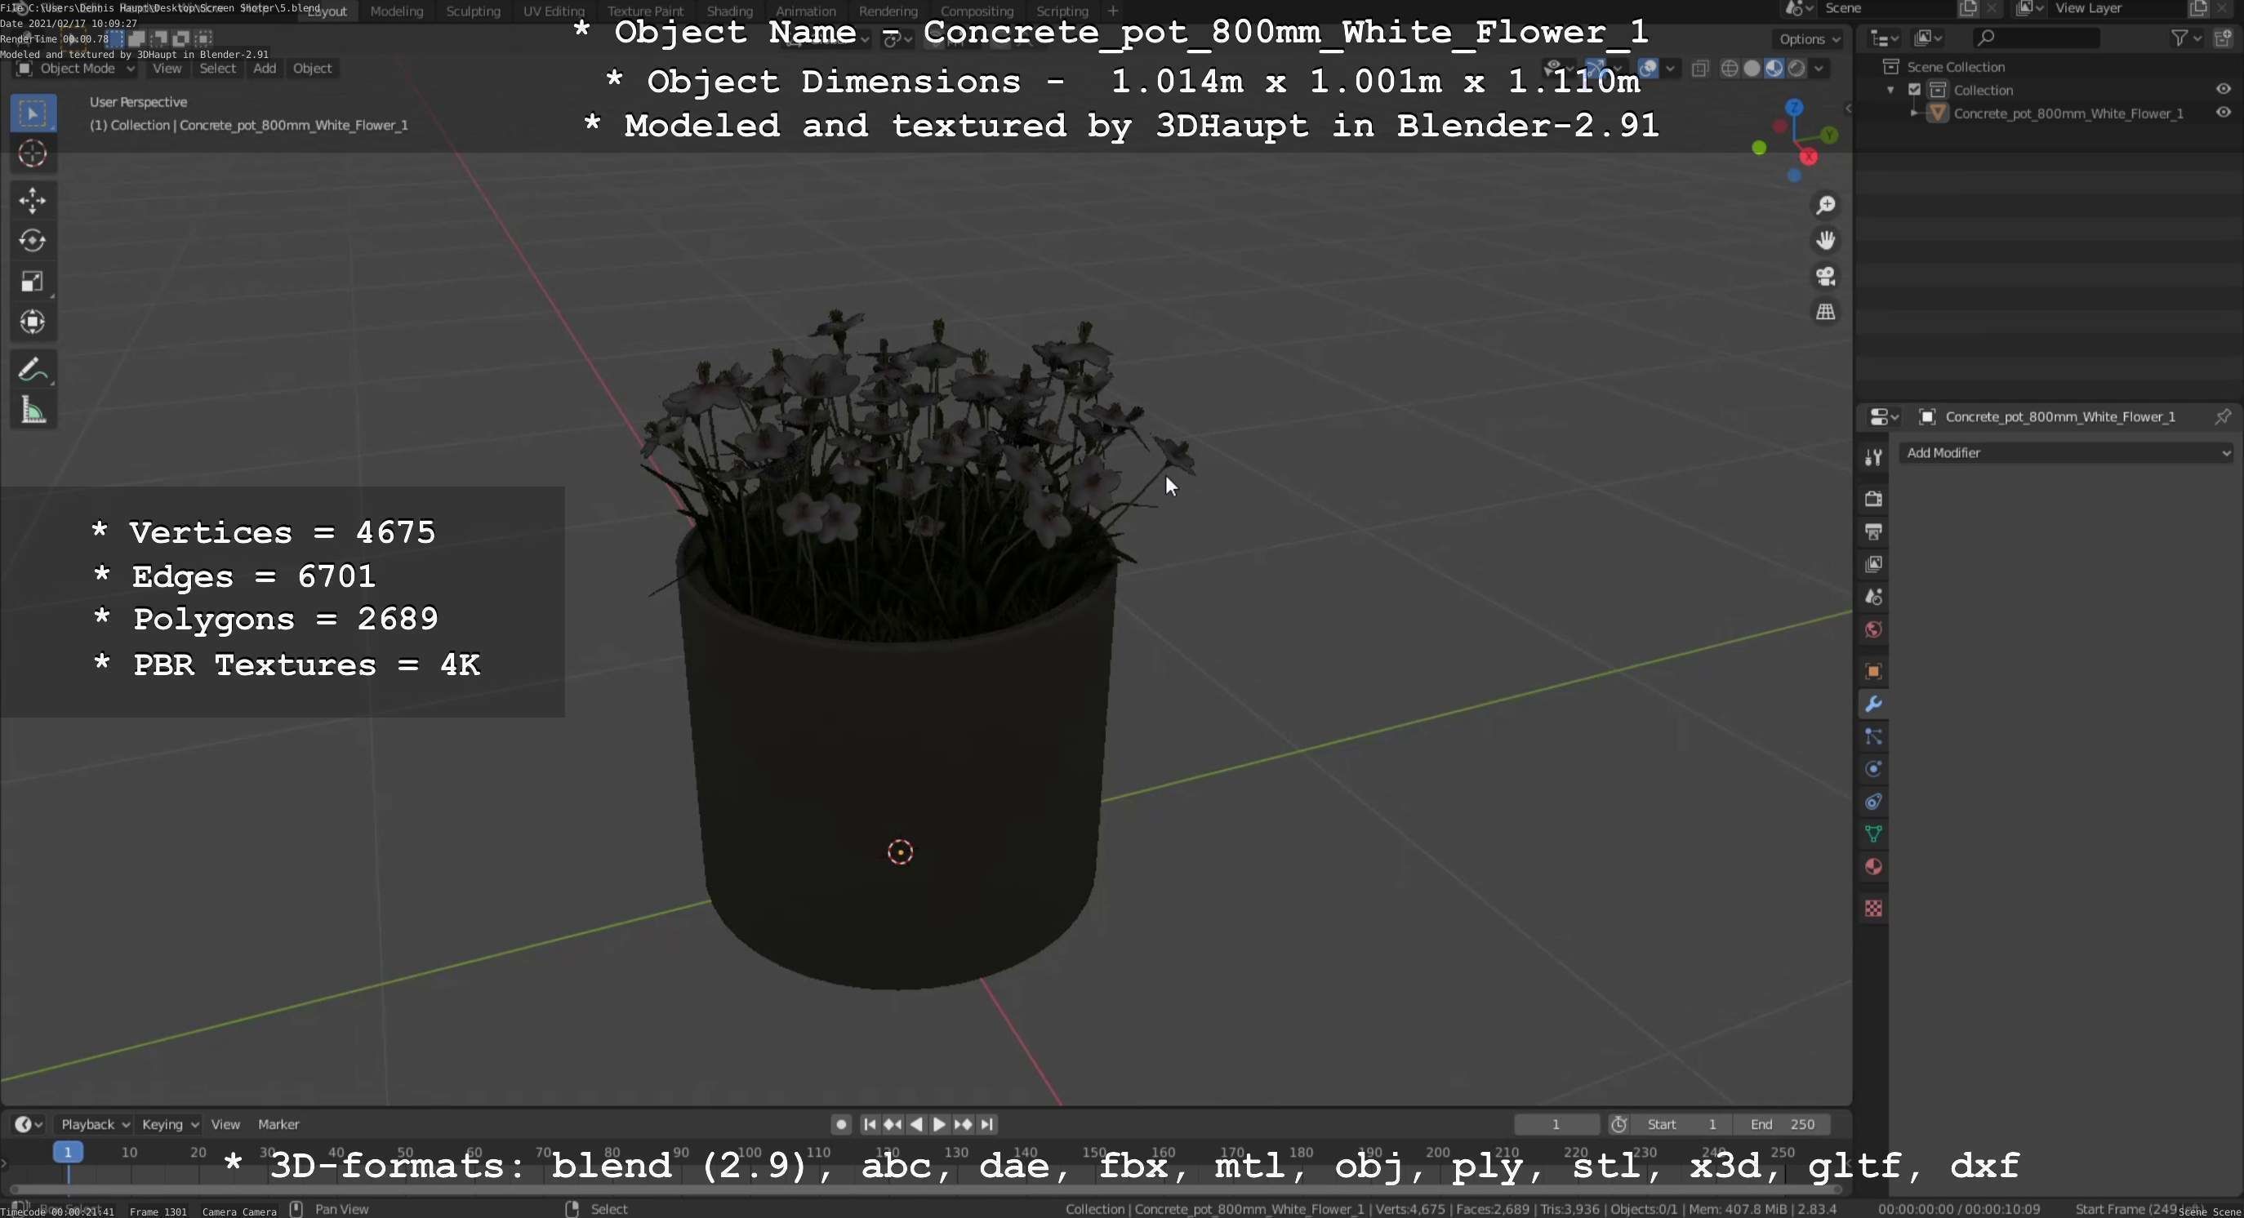Image resolution: width=2244 pixels, height=1218 pixels.
Task: Open Object properties tab
Action: pos(1874,671)
